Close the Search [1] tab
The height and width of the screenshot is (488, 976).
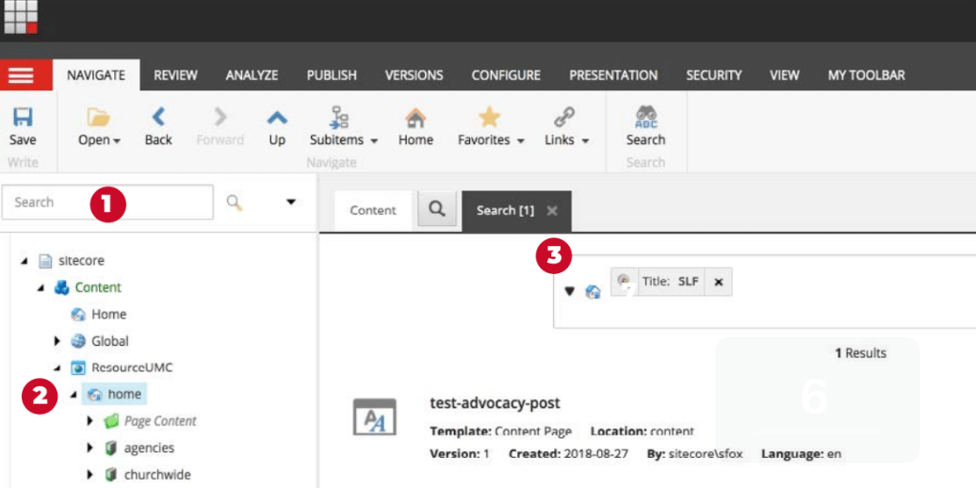[x=551, y=210]
